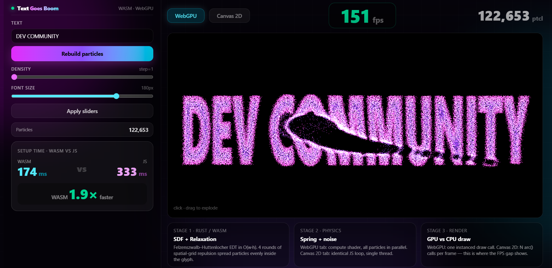Image resolution: width=552 pixels, height=268 pixels.
Task: Click the Font Size slider handle
Action: click(116, 96)
